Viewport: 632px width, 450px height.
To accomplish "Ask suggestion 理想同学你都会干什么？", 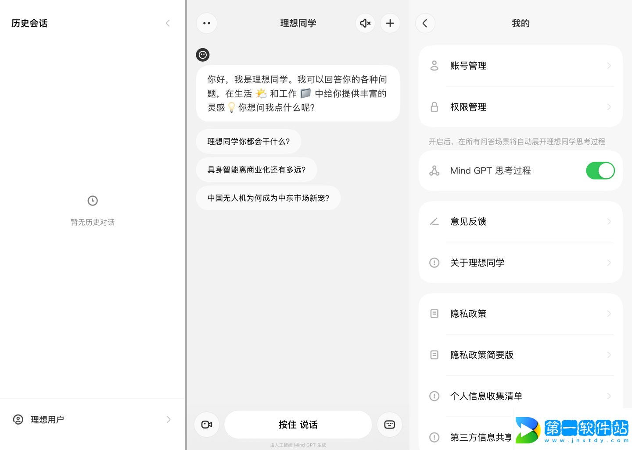I will coord(248,142).
